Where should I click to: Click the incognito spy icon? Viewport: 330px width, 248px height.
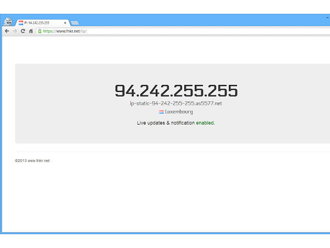click(x=8, y=21)
